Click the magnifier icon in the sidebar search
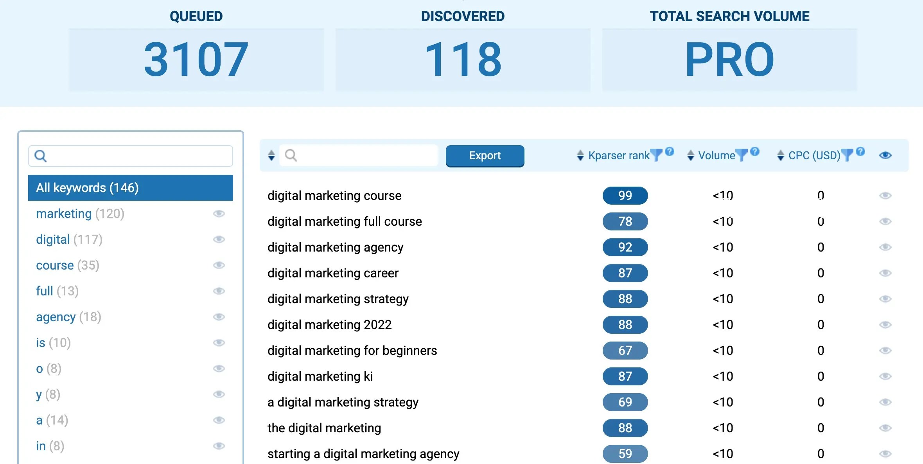The width and height of the screenshot is (923, 464). [x=40, y=156]
